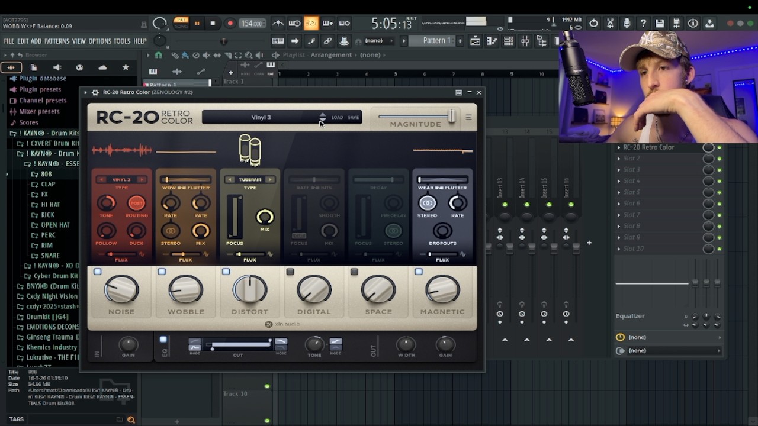Expand the Tubepair distortion type selector
Viewport: 758px width, 426px height.
pyautogui.click(x=250, y=179)
